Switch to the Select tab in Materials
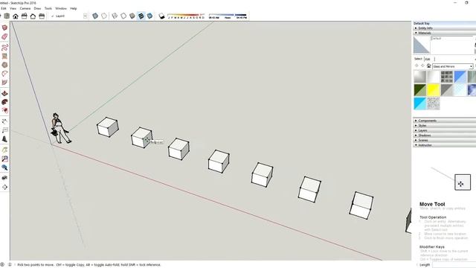Image resolution: width=476 pixels, height=268 pixels. [418, 59]
